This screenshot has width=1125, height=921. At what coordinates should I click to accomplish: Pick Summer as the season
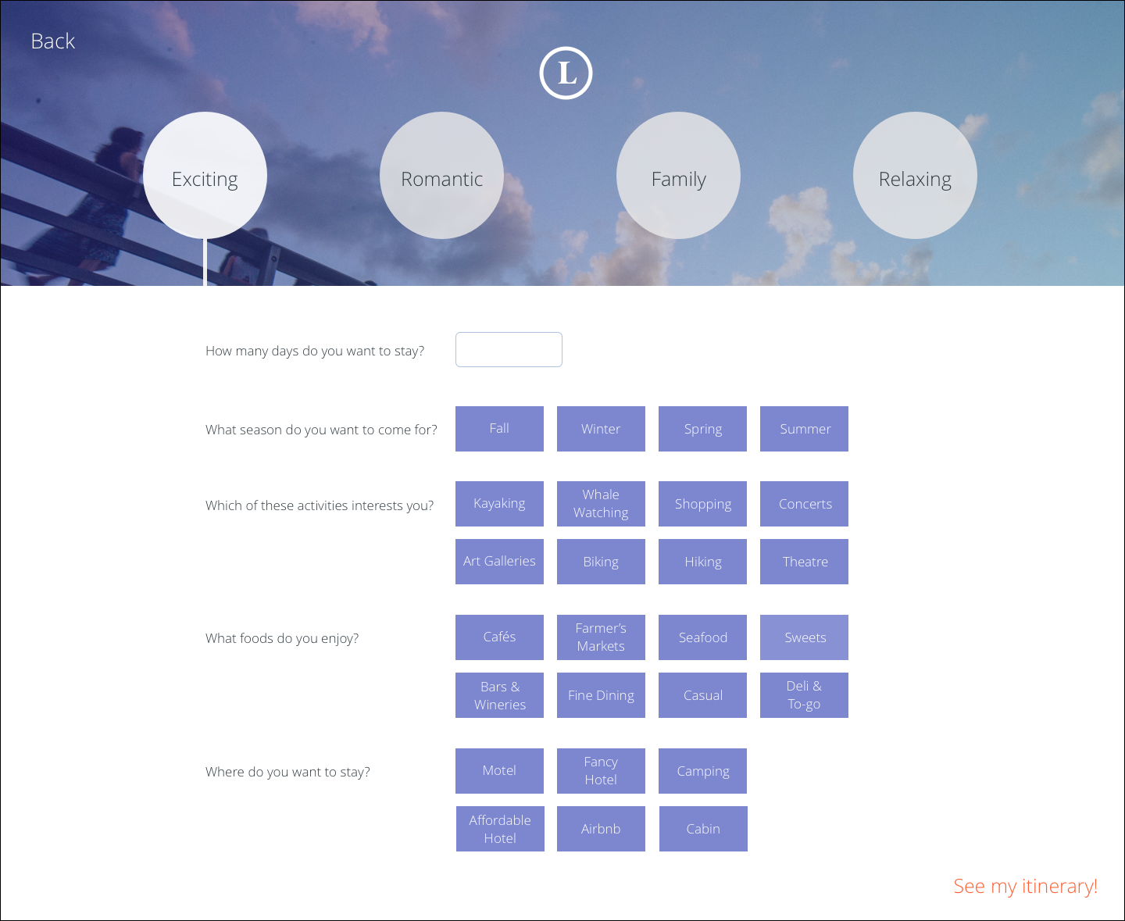804,429
